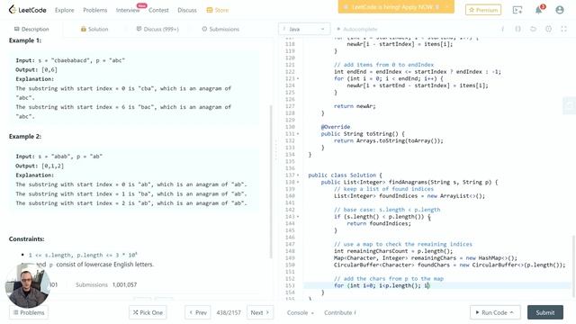Screen dimensions: 576x324
Task: Expand the Console panel
Action: (300, 312)
